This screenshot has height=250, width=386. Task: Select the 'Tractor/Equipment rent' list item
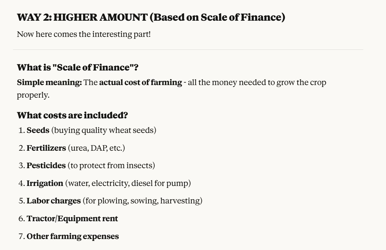click(72, 219)
